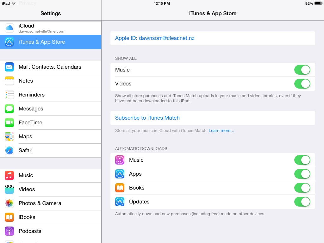Viewport: 324px width, 243px height.
Task: Tap the Notes icon
Action: coord(9,81)
